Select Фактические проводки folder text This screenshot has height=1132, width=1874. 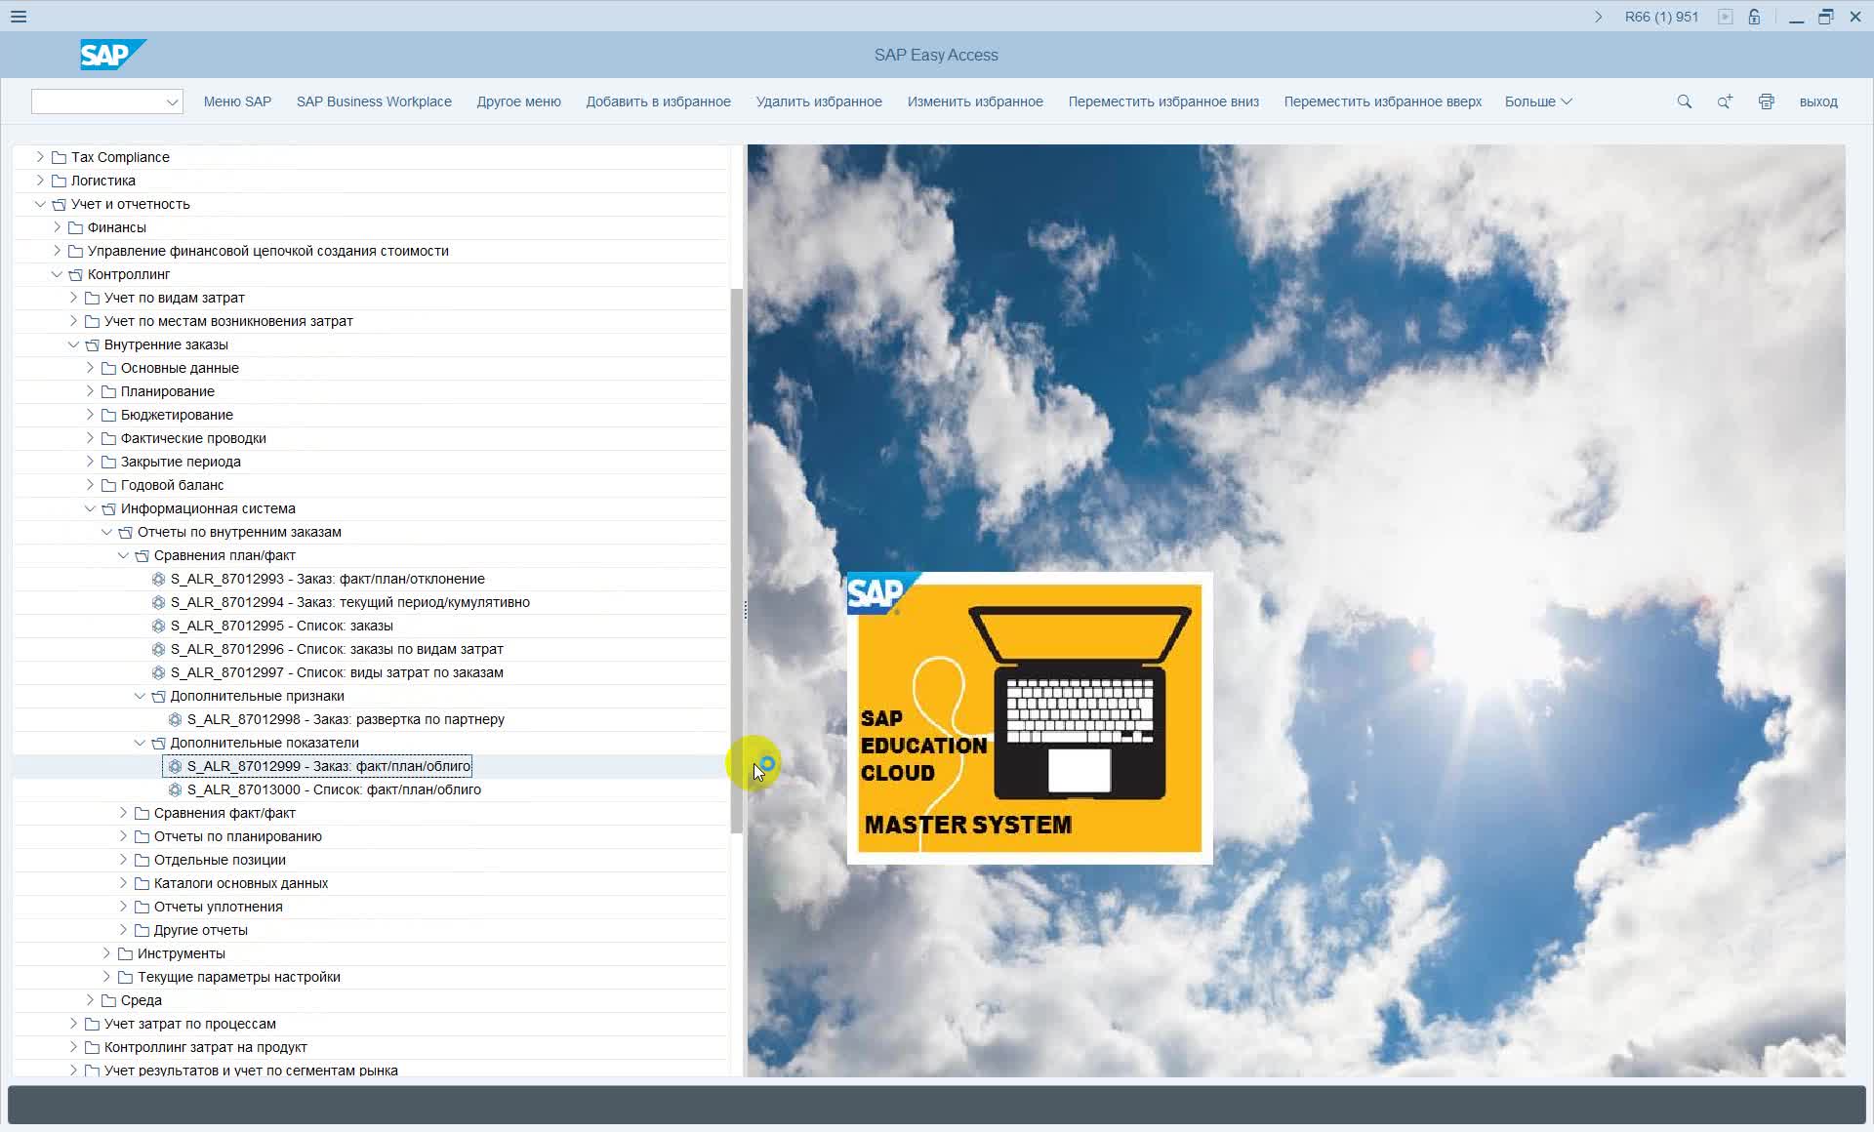193,438
